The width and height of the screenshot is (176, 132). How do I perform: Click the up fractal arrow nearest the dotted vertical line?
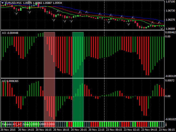pyautogui.click(x=100, y=13)
